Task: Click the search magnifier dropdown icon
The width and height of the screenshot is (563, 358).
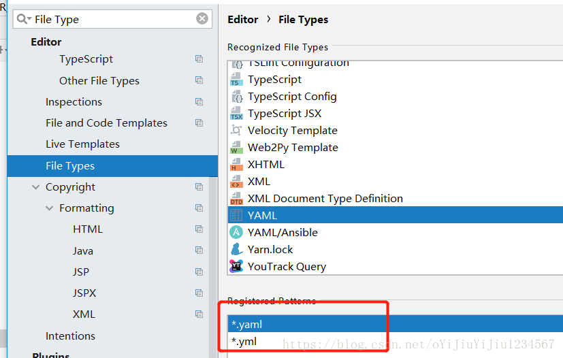Action: tap(24, 19)
